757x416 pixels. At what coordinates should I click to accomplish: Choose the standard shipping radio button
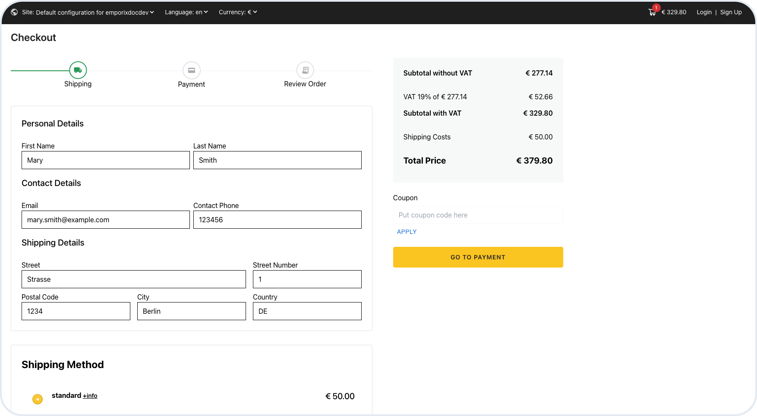(38, 399)
